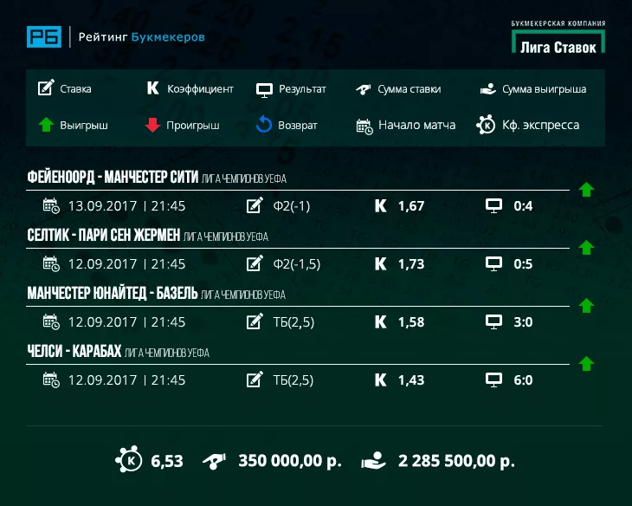Click the РБ logo icon

(44, 36)
